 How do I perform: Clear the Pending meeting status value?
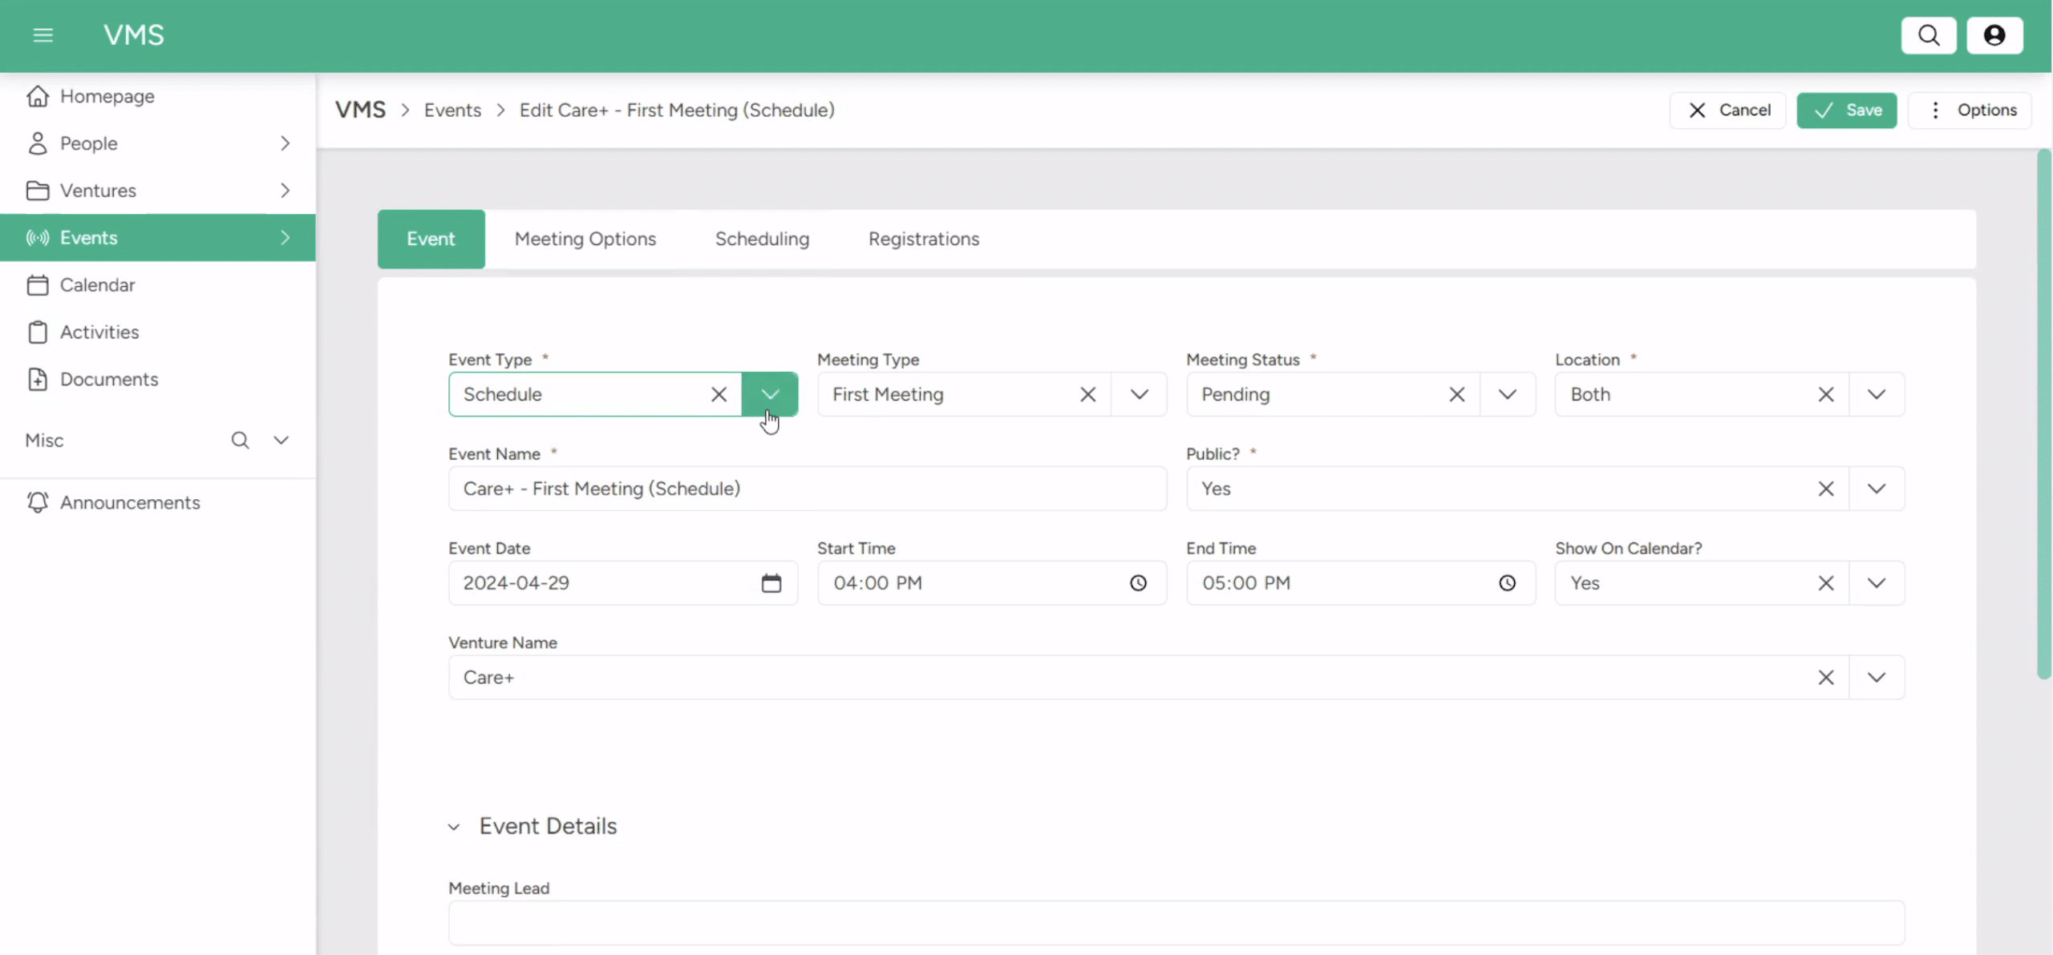tap(1456, 394)
